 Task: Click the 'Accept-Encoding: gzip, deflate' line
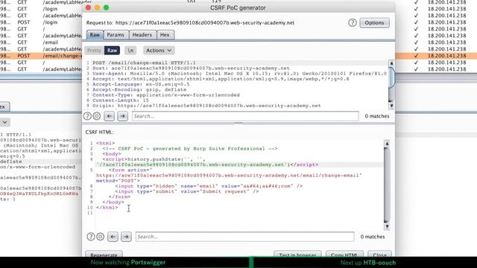coord(139,89)
